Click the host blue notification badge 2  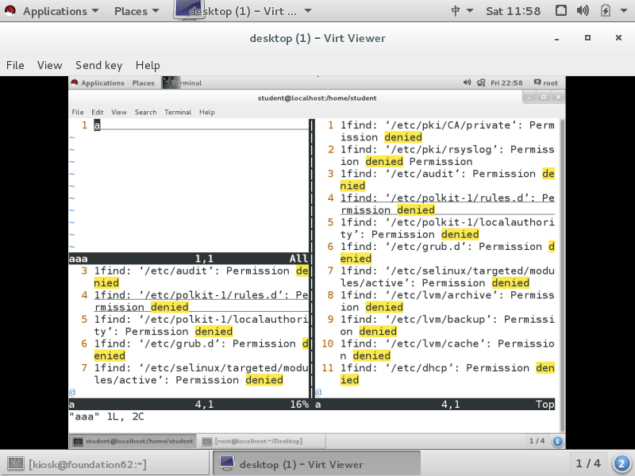point(622,464)
